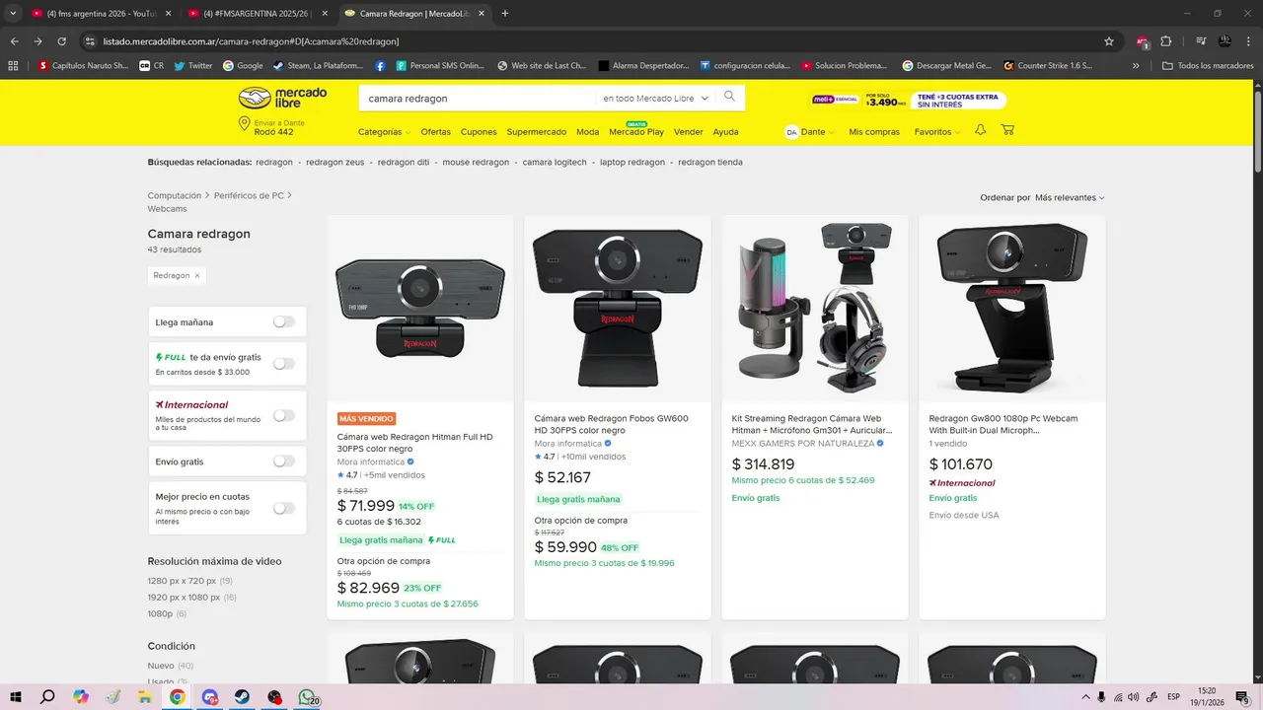
Task: Click the Meli+ 3 cuotas extra banner
Action: coord(908,101)
